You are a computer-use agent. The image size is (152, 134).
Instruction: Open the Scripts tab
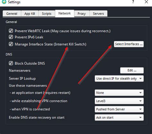46,13
